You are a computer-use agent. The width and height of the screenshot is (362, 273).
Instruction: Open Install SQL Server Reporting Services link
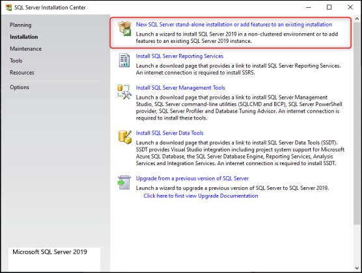[180, 56]
